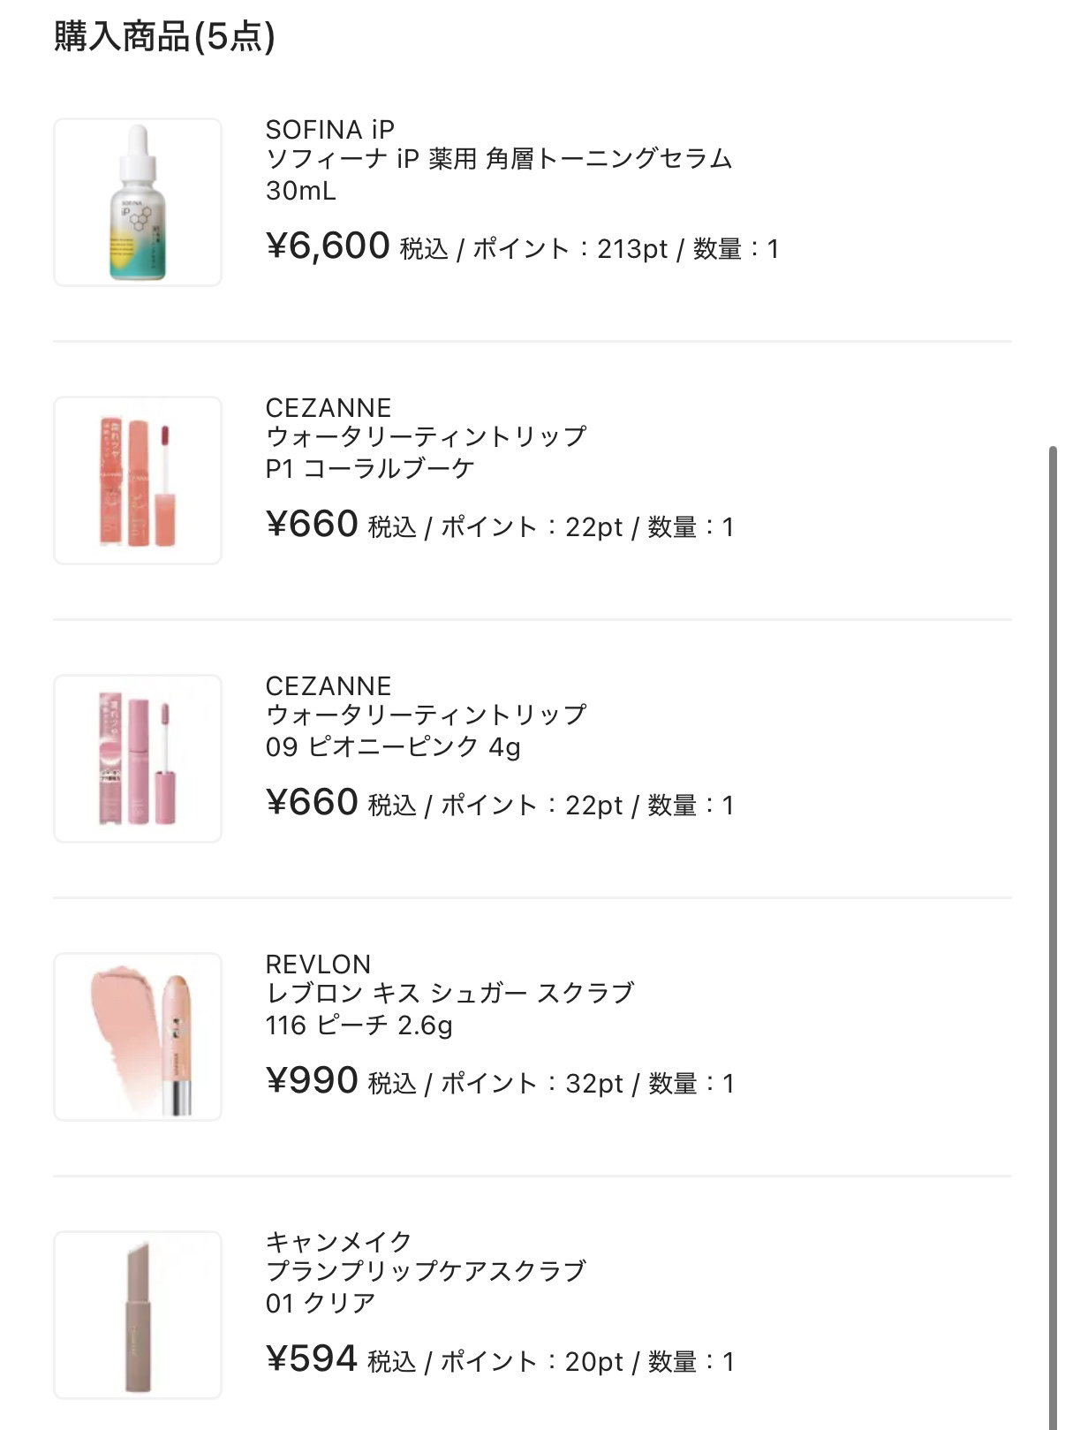Click CEZANNE brand above P1 コーラルブーケ
The width and height of the screenshot is (1065, 1430).
328,408
